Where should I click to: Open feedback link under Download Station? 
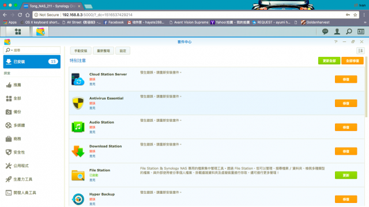coord(92,156)
